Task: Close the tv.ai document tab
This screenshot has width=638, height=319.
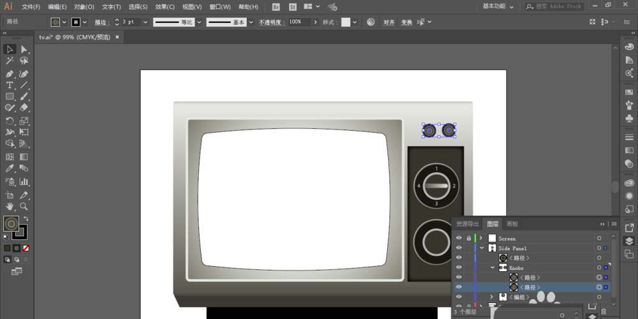Action: coord(117,37)
